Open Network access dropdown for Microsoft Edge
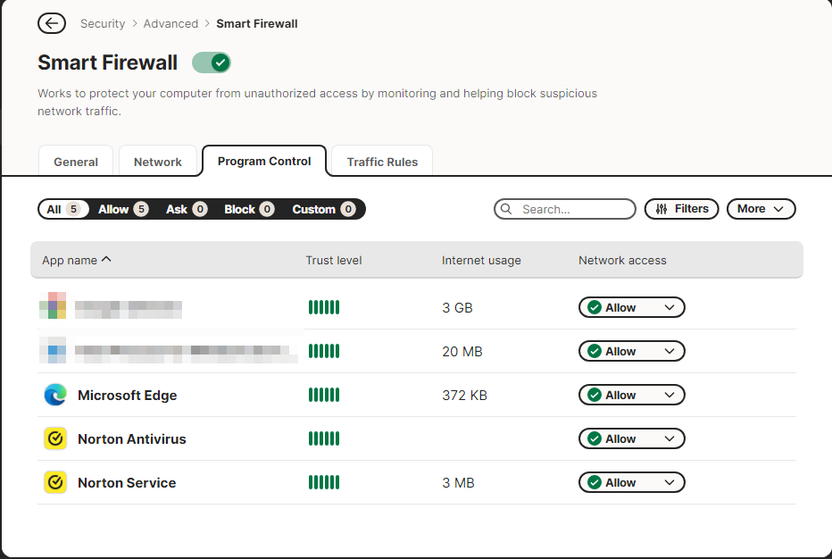 coord(631,395)
